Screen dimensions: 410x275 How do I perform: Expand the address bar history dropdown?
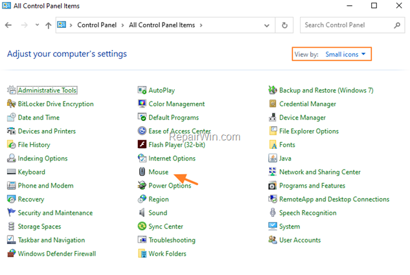[x=267, y=25]
